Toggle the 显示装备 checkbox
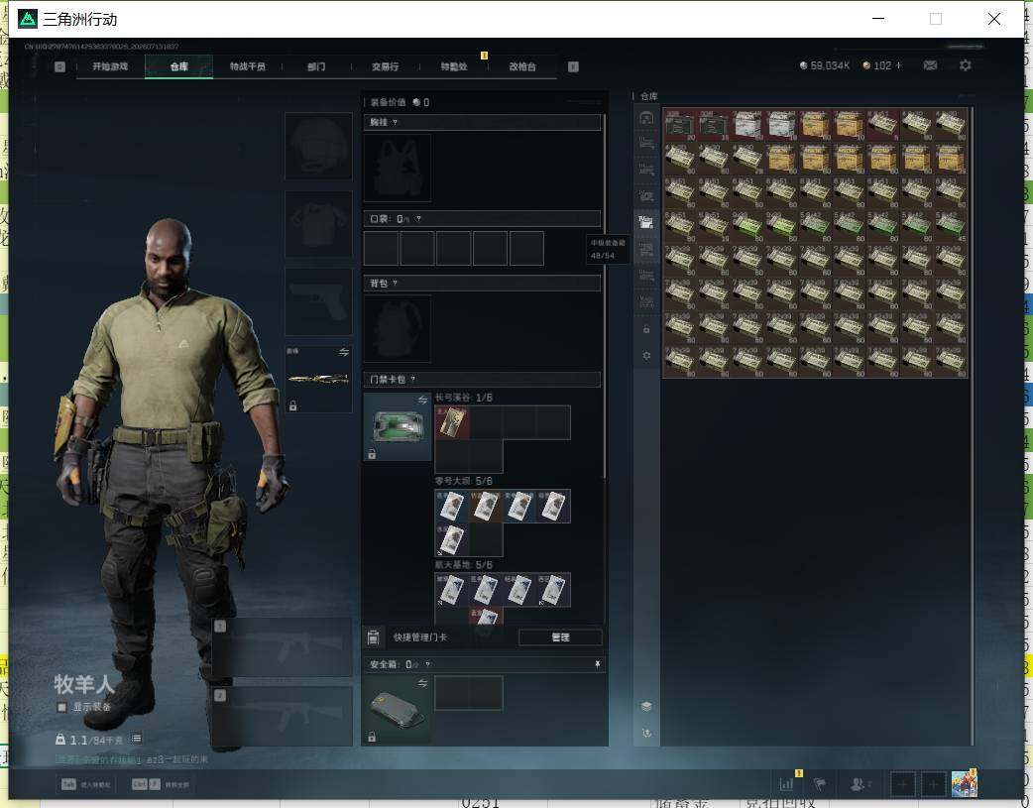Image resolution: width=1033 pixels, height=808 pixels. coord(61,707)
